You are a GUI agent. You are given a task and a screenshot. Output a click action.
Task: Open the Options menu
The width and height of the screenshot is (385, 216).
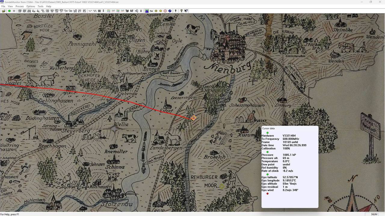click(31, 6)
